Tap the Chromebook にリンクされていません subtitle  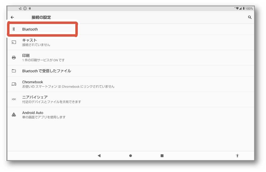pos(68,86)
